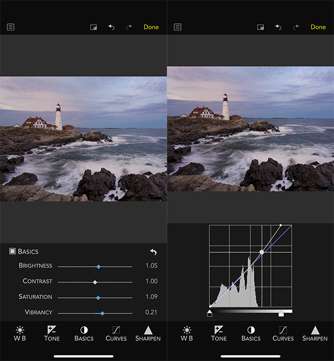Open the W B tool on left screen
This screenshot has width=334, height=361.
(19, 333)
